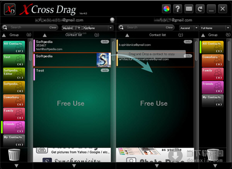The image size is (232, 169).
Task: Select the highlighted Softpedia contact row
Action: [x=72, y=60]
